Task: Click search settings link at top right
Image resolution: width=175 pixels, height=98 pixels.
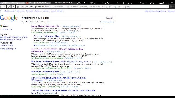Action: click(x=156, y=11)
